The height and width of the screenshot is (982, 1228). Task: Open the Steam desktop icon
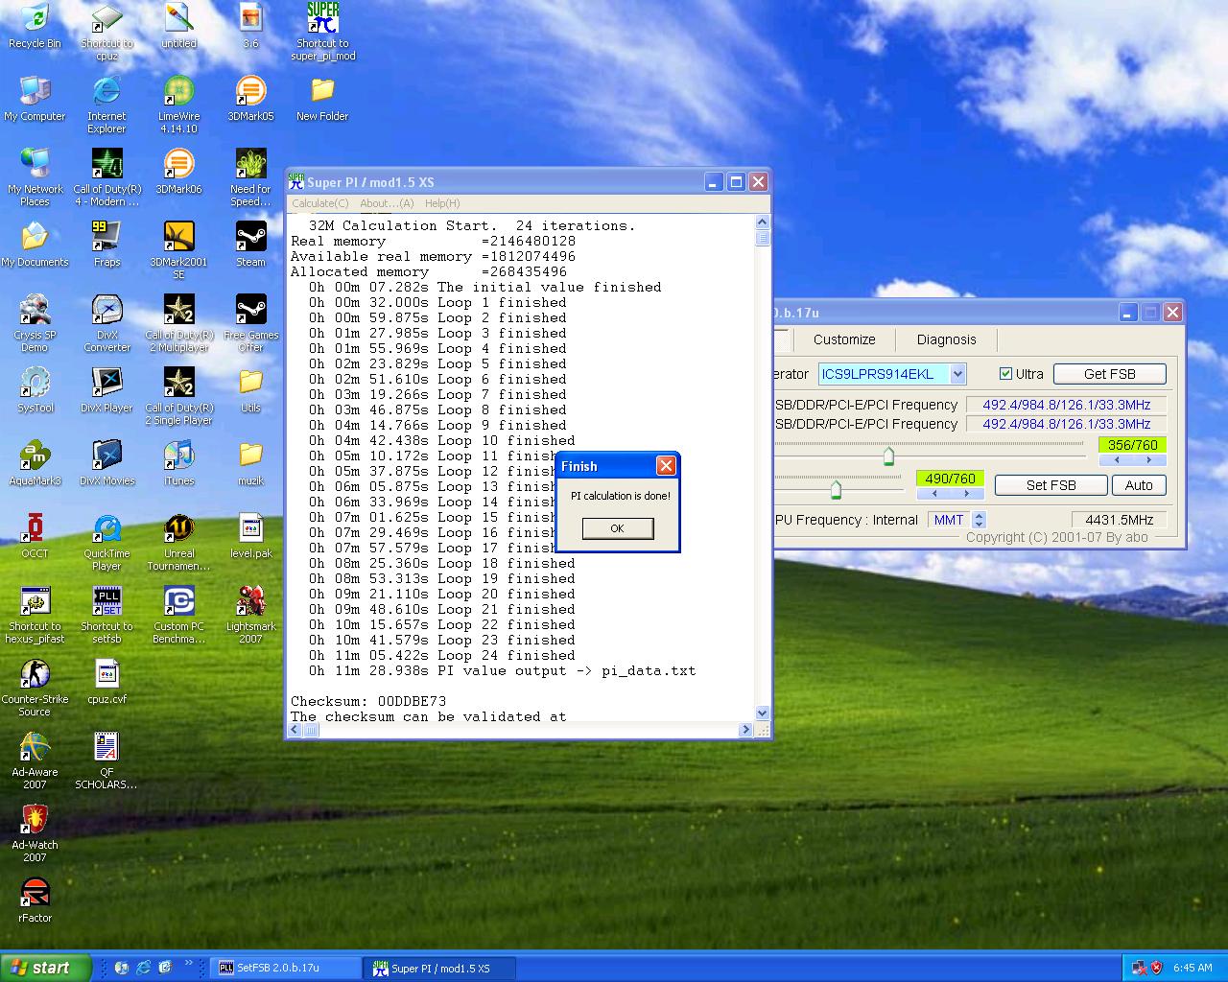point(250,245)
